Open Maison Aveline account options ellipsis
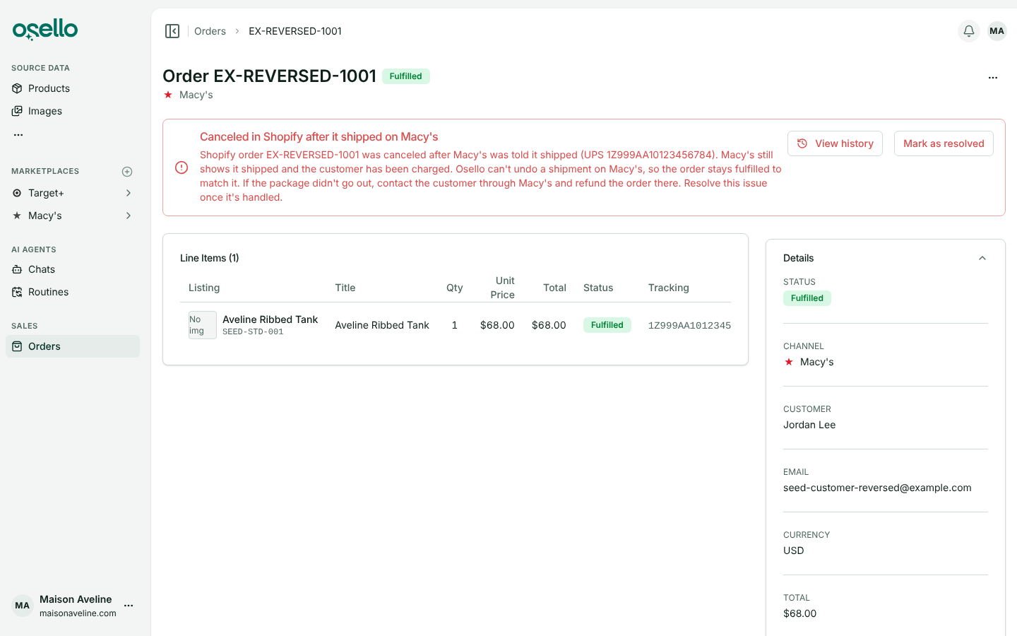The image size is (1017, 636). 129,606
